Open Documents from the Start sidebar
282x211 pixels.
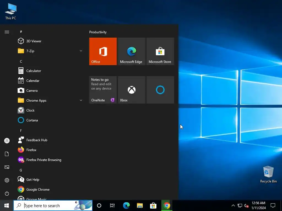click(7, 154)
